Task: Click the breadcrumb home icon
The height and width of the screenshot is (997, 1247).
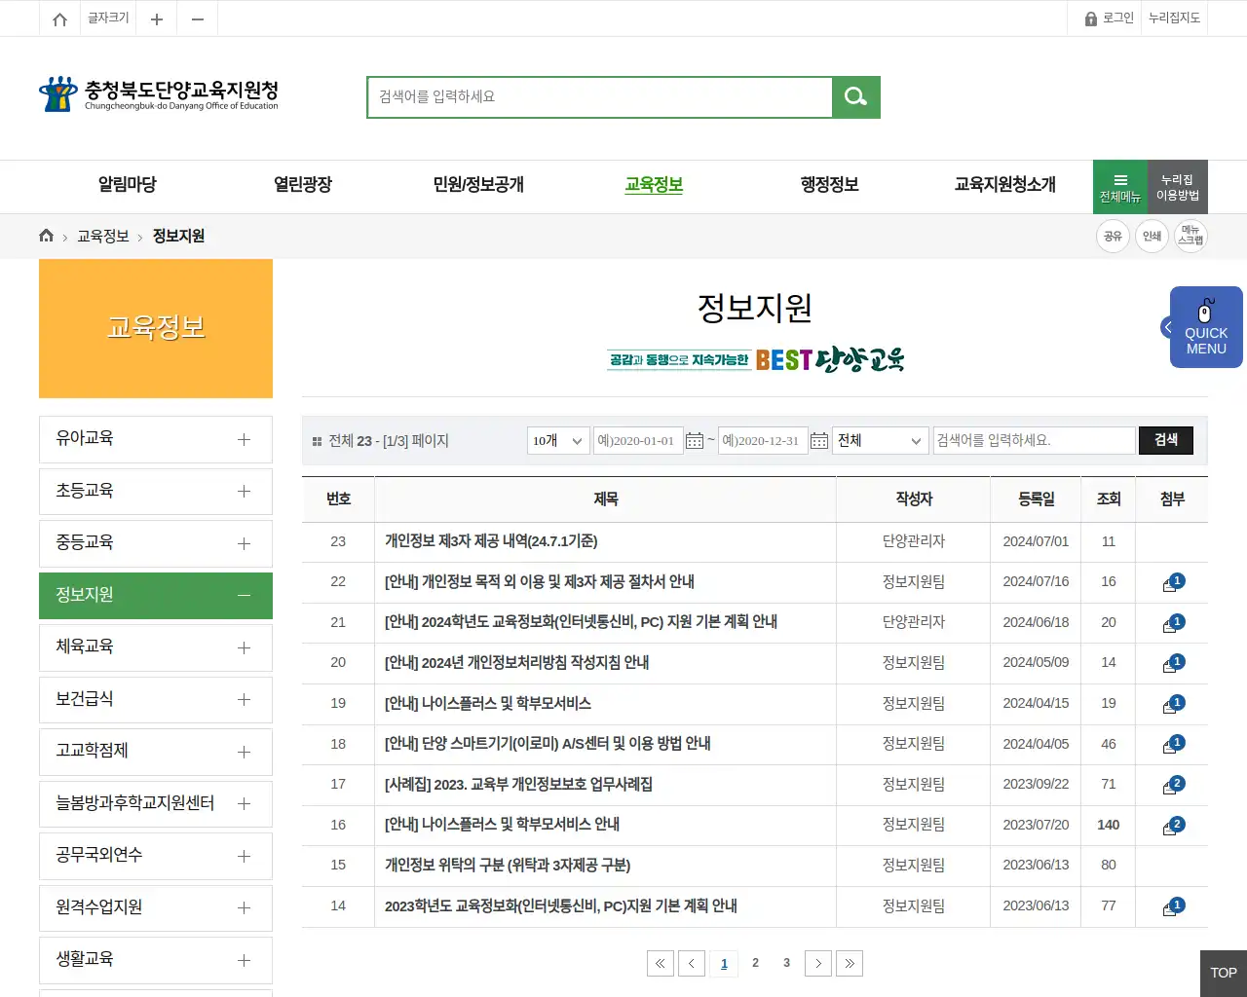Action: (x=46, y=236)
